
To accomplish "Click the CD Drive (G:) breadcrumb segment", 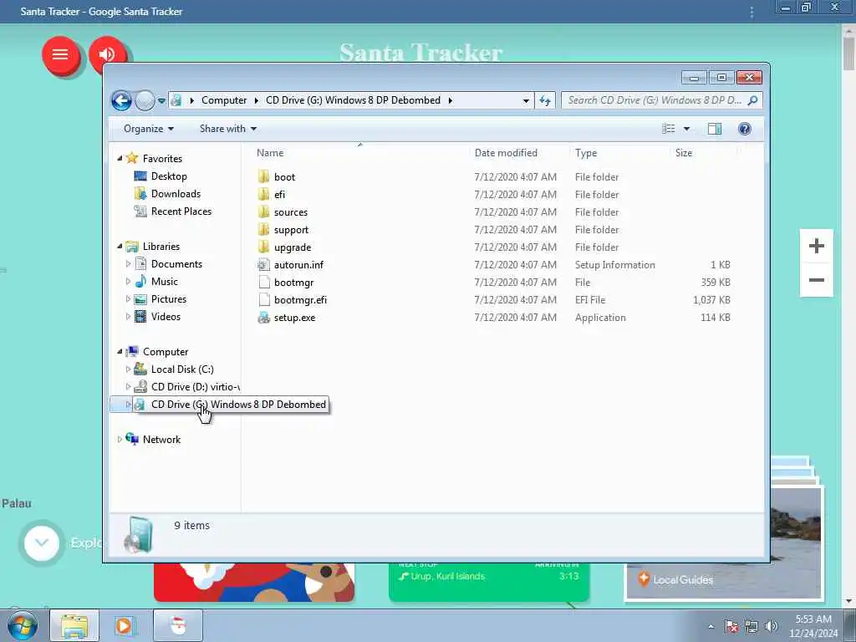I will pos(353,100).
